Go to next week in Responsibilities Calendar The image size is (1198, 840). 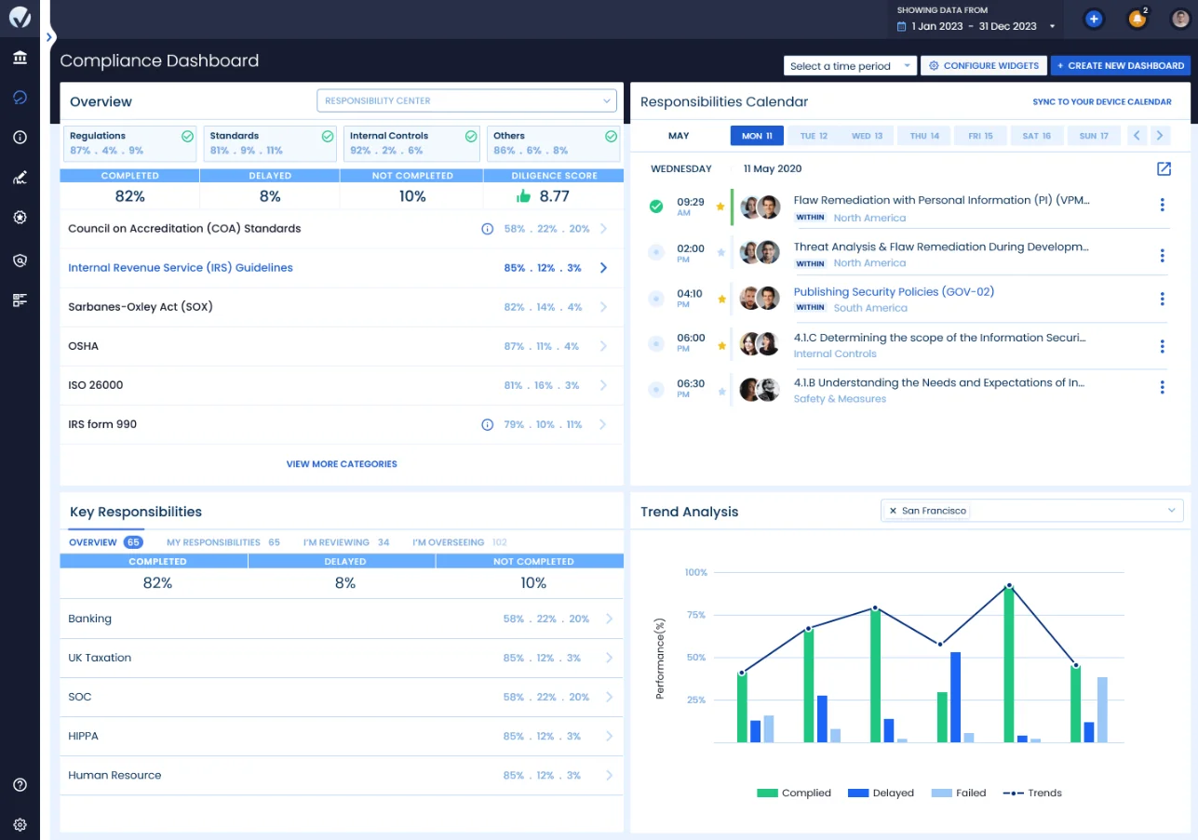click(1160, 136)
